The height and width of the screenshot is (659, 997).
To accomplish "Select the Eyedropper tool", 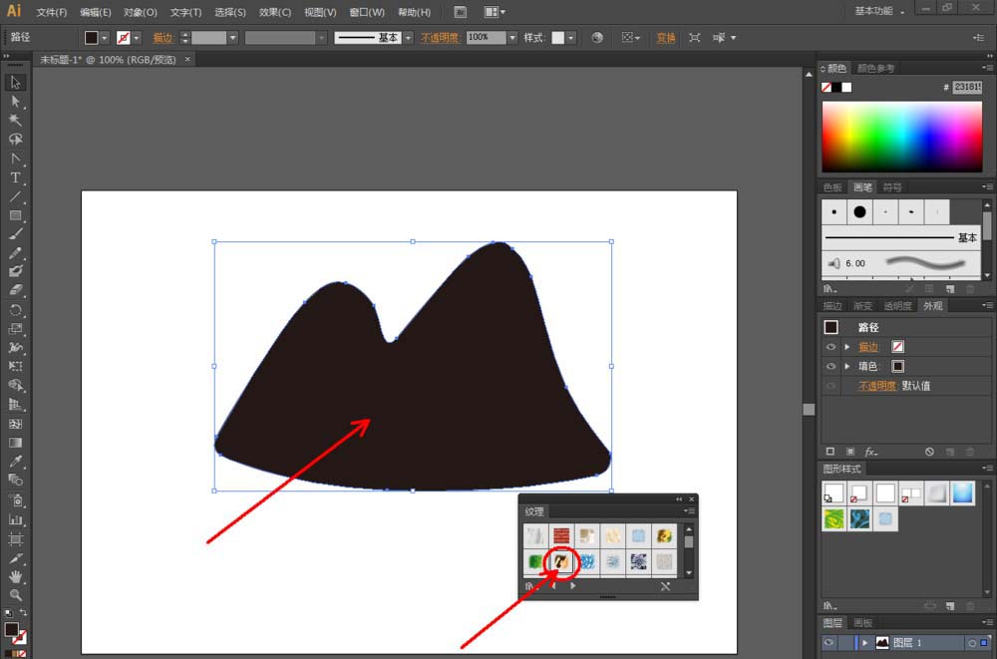I will click(15, 463).
